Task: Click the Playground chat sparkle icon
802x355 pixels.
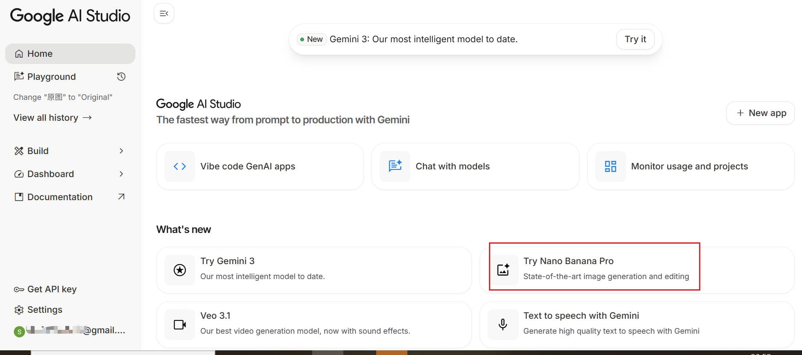Action: [19, 76]
